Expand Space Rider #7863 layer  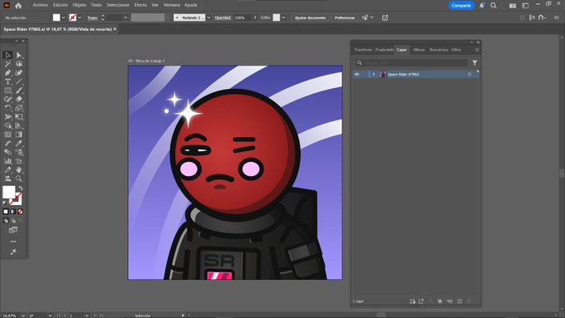click(x=374, y=74)
